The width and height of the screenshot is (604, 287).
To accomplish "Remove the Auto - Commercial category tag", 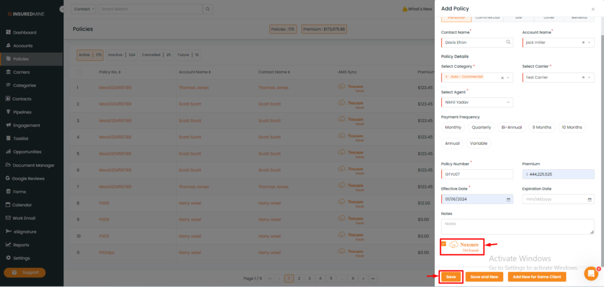I will [447, 77].
